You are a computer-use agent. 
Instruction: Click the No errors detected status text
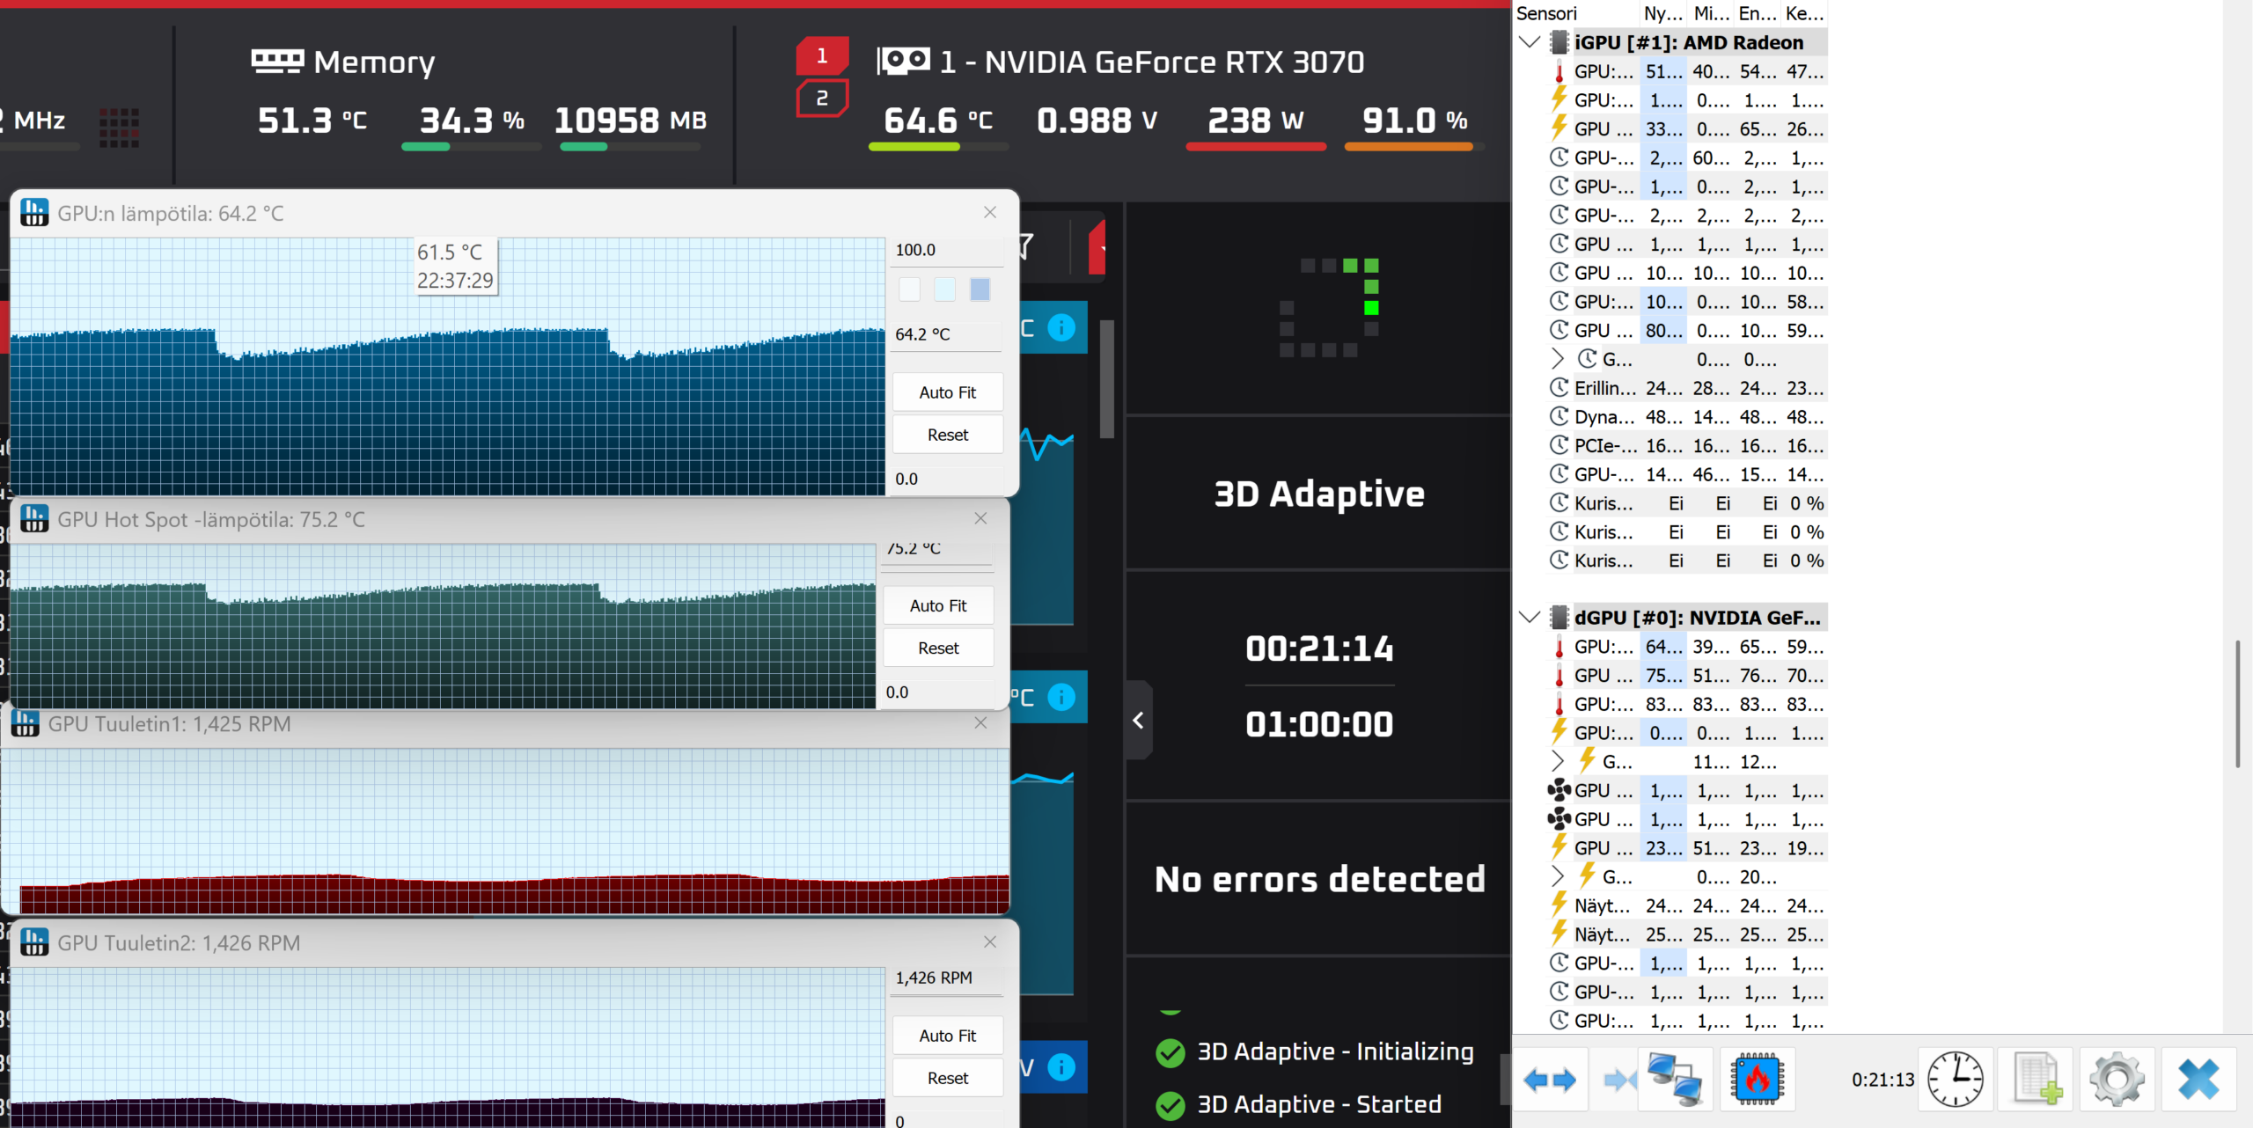tap(1320, 879)
